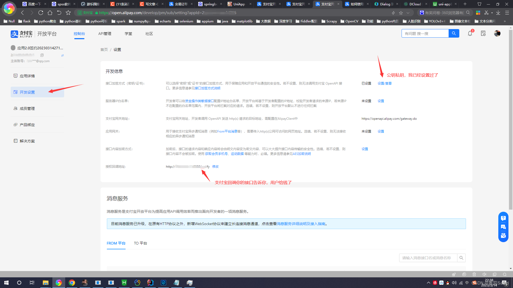This screenshot has height=288, width=513.
Task: Open the Windows Start menu
Action: click(6, 283)
